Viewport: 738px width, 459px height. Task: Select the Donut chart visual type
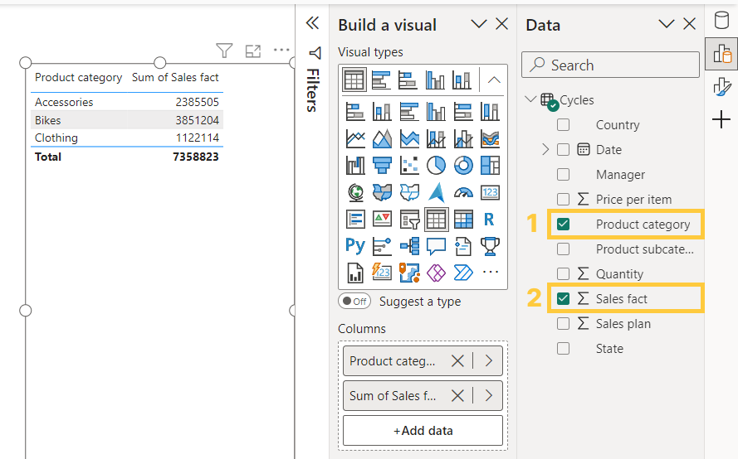point(463,165)
